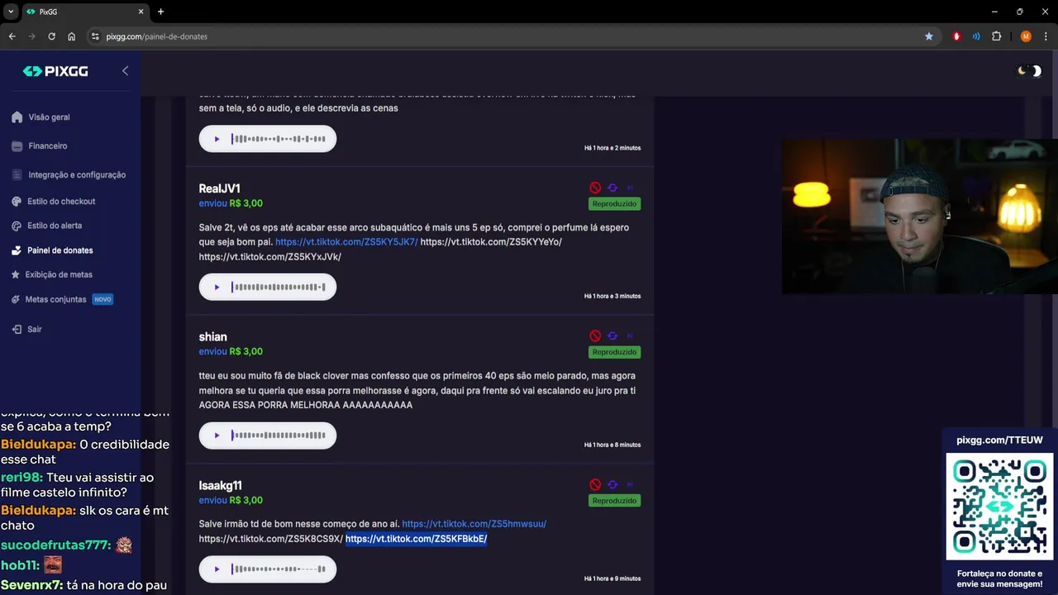Open the ZS5KY5JK7 TikTok link

coord(346,242)
